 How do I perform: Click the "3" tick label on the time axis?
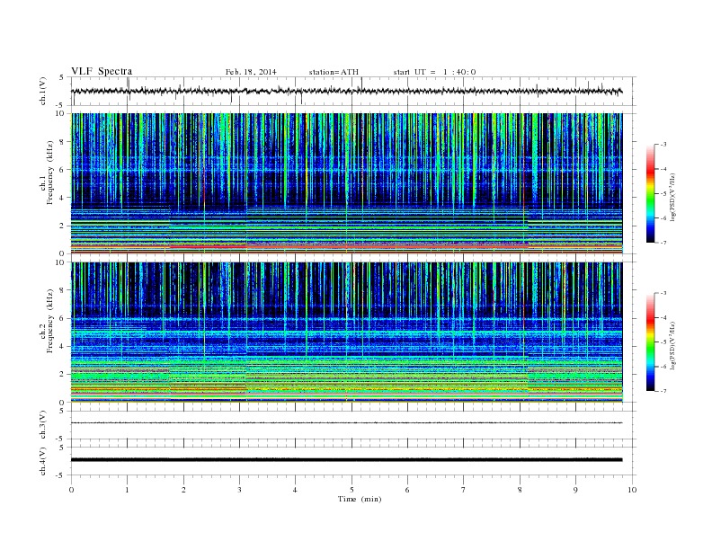pos(239,490)
